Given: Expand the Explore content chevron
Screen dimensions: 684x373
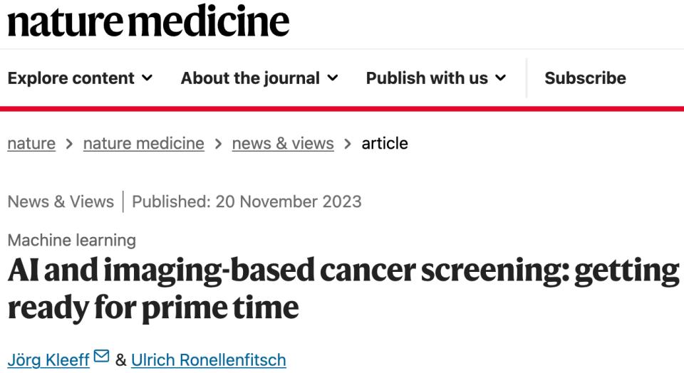Looking at the screenshot, I should pyautogui.click(x=147, y=78).
